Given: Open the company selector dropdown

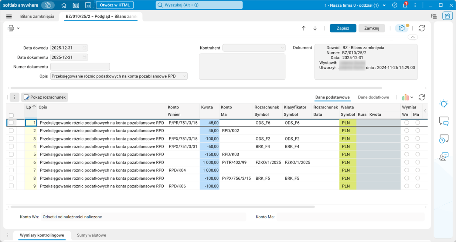Looking at the screenshot, I should click(384, 5).
